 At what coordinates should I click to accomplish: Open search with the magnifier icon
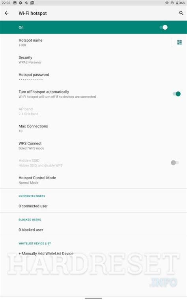tap(181, 13)
